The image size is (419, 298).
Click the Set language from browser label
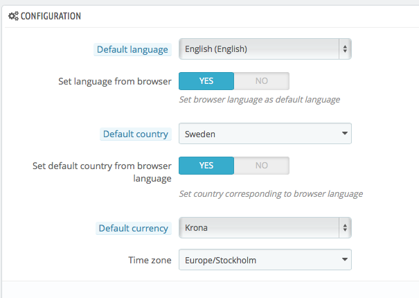click(x=115, y=81)
